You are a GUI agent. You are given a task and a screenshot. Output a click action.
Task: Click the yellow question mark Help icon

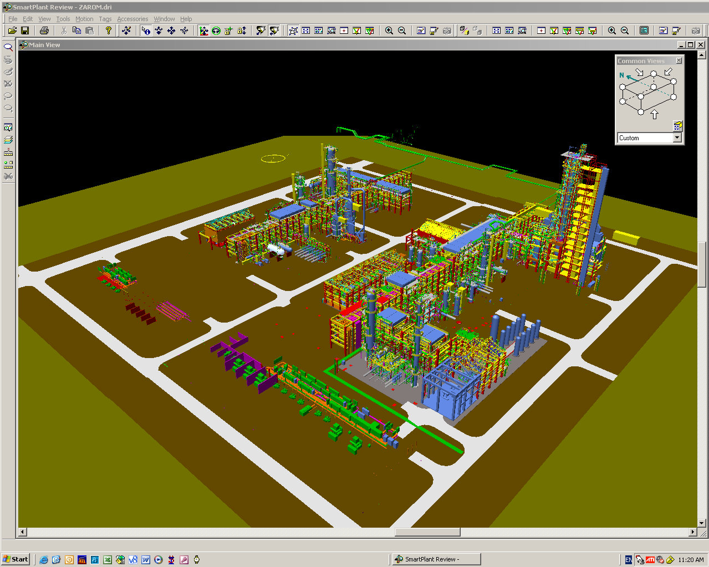click(x=109, y=30)
